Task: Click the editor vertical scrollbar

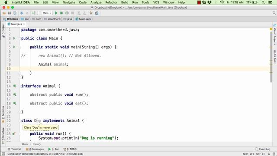Action: pos(271,57)
